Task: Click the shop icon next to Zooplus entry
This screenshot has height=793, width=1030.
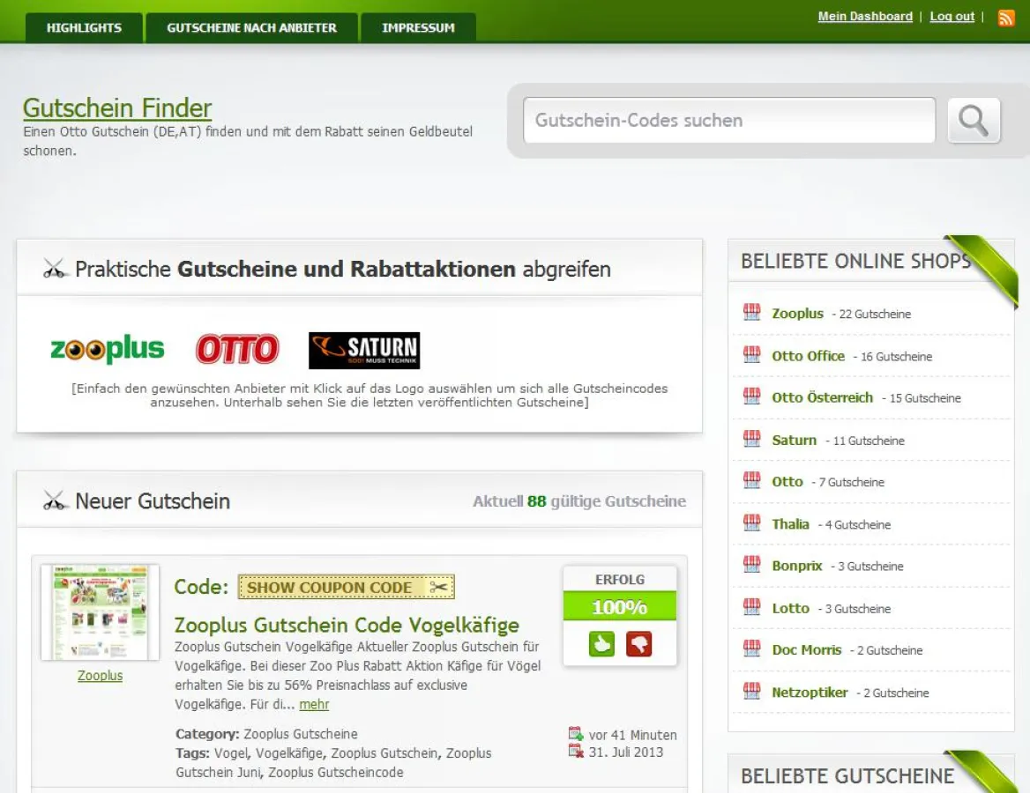Action: pos(752,312)
